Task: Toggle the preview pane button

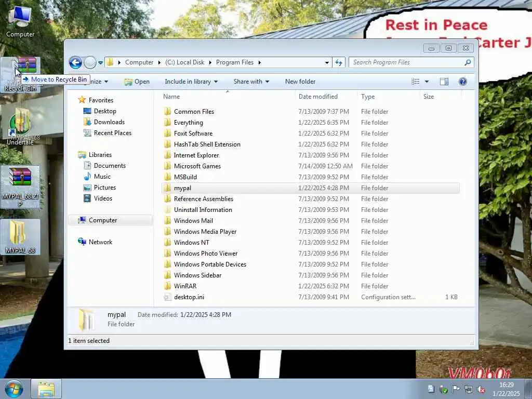Action: (444, 82)
